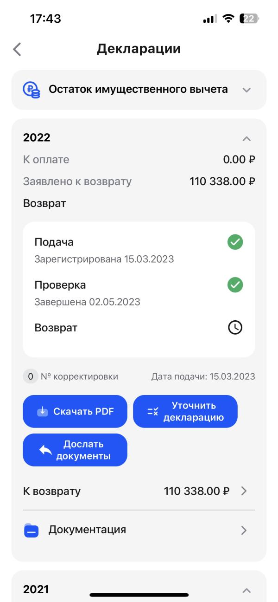
Task: Collapse the 2022 declaration section
Action: point(246,138)
